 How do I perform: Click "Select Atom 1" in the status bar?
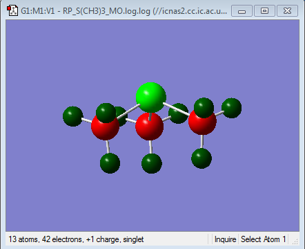pyautogui.click(x=263, y=239)
